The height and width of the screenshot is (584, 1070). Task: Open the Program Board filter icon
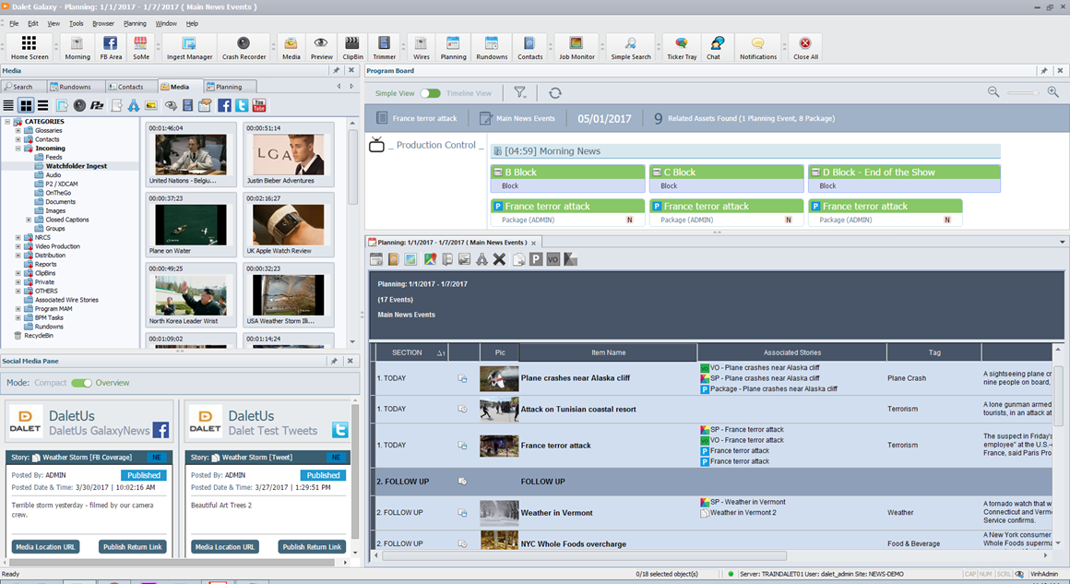520,93
